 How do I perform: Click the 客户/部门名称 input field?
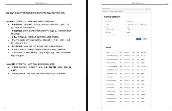116,35
